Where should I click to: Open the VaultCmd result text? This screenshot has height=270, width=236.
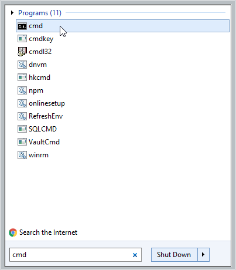click(x=44, y=142)
